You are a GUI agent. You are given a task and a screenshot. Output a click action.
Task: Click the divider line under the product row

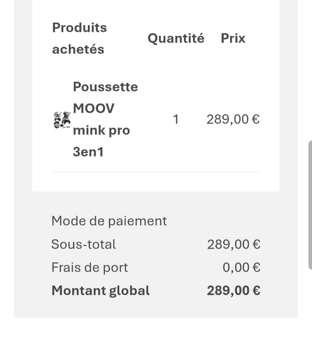click(156, 172)
